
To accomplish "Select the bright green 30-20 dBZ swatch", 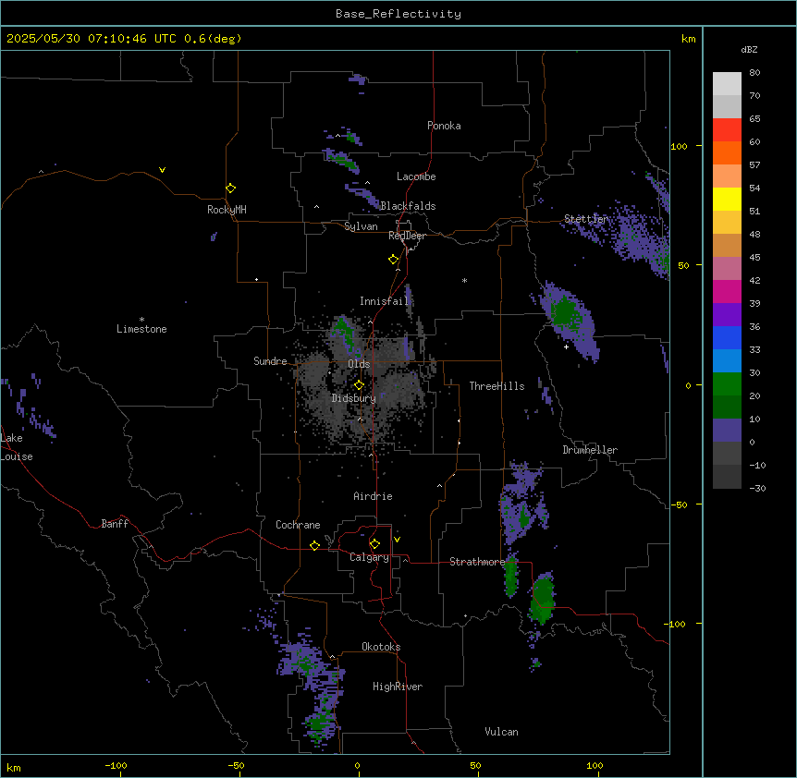I will (x=727, y=384).
